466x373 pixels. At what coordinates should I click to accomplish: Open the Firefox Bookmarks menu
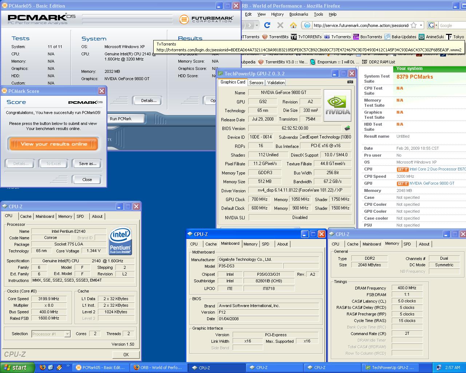click(x=299, y=14)
